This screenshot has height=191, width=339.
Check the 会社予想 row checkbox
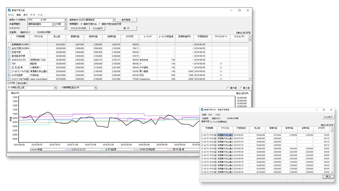(x=9, y=48)
